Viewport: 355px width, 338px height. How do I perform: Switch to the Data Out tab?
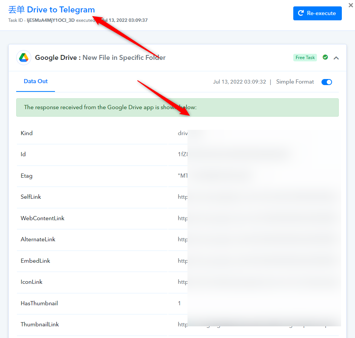(x=35, y=81)
